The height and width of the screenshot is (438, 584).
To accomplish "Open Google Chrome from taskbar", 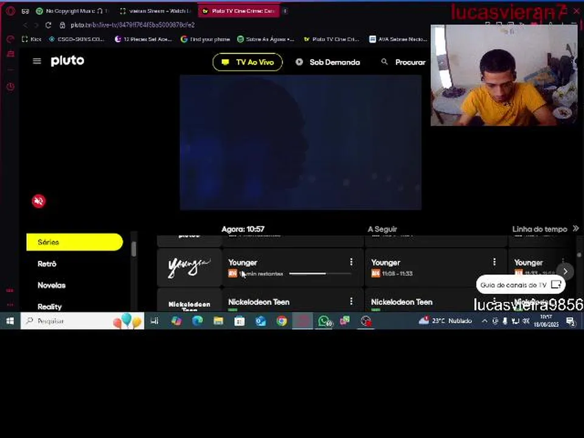I will click(x=282, y=321).
